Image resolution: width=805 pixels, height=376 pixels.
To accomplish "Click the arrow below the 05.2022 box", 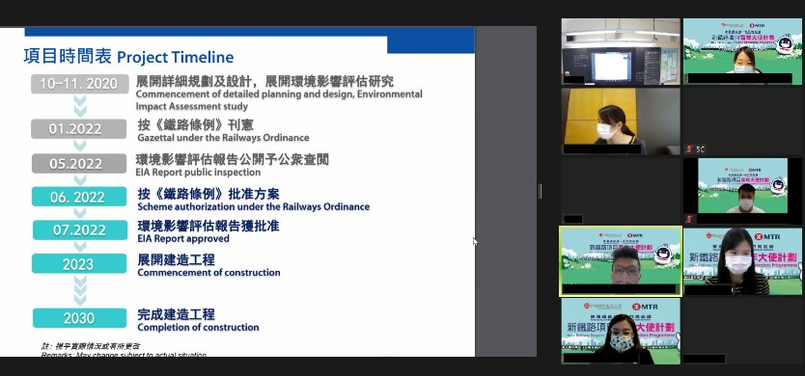I will 79,179.
